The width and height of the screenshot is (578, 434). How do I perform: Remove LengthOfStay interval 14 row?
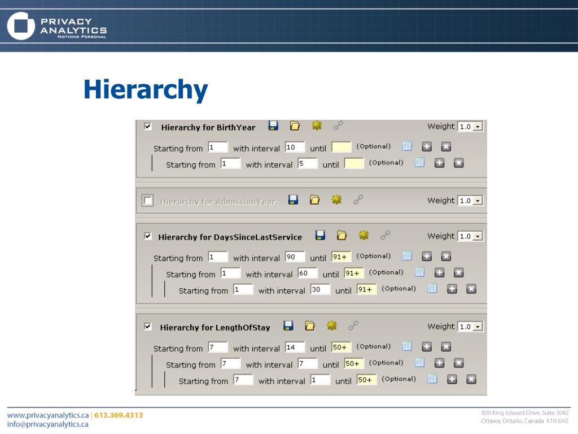coord(446,346)
